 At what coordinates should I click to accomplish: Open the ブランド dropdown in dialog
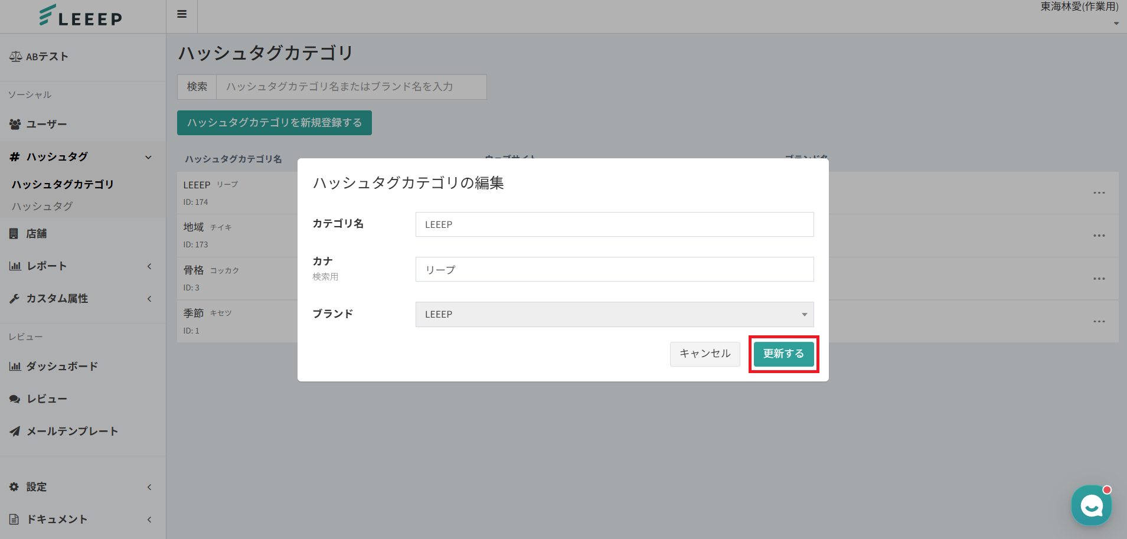(x=614, y=315)
